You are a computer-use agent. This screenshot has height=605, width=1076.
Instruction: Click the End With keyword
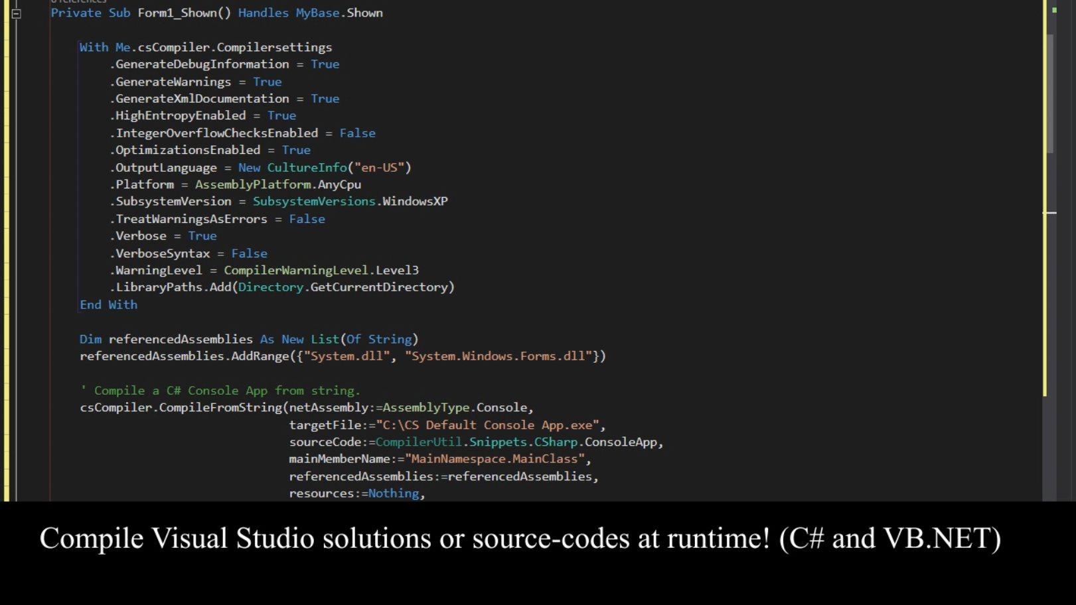(x=108, y=304)
